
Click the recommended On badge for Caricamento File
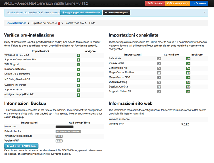(159, 68)
